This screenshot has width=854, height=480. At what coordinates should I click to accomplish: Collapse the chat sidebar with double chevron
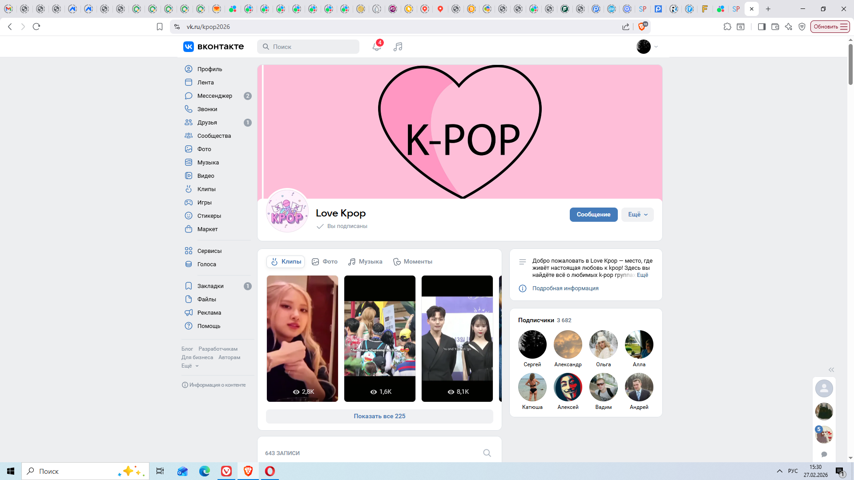click(831, 370)
